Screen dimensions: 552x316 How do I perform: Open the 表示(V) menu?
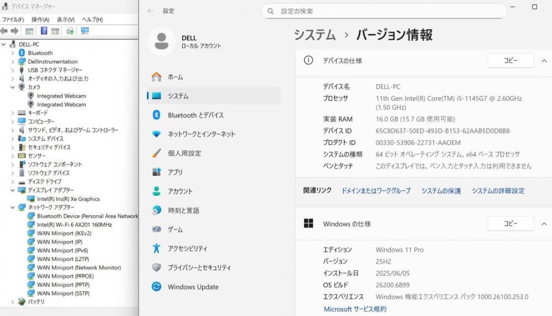(x=66, y=19)
